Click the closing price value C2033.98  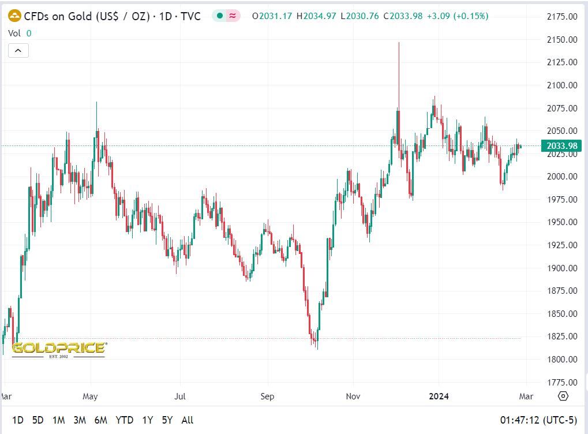point(403,16)
